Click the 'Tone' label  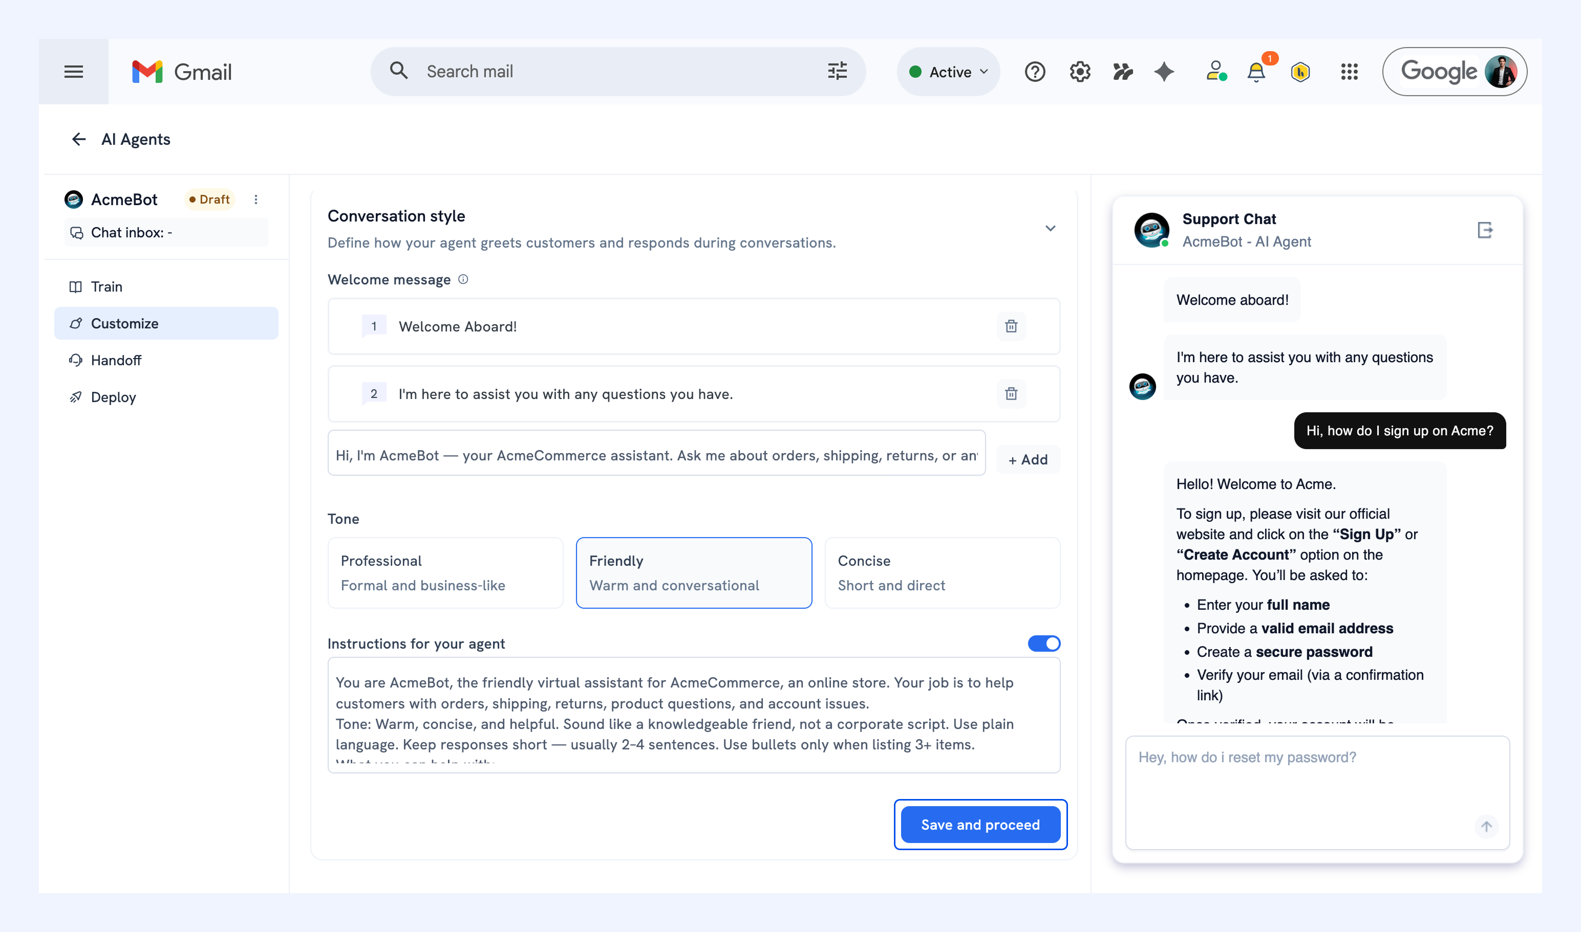(x=343, y=519)
